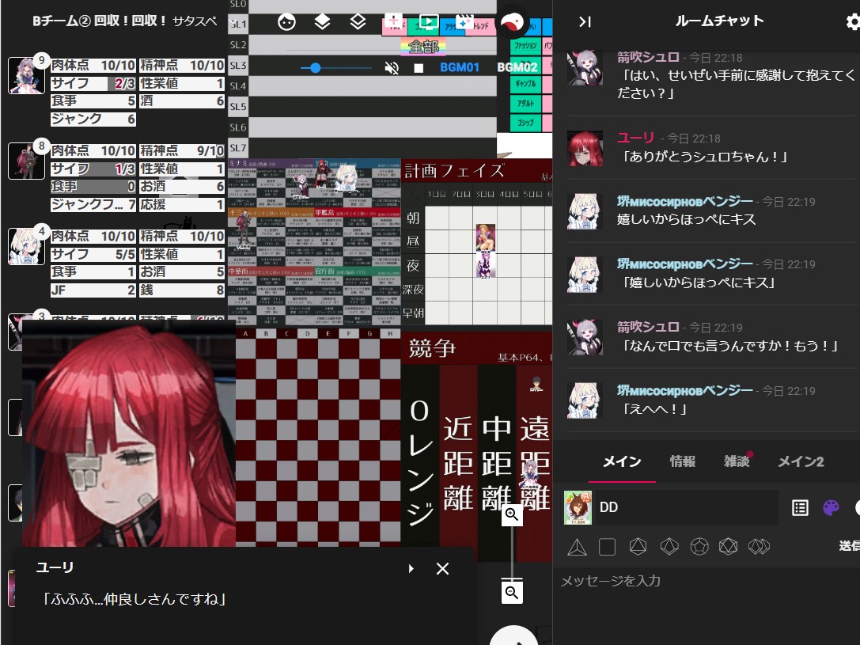Viewport: 860px width, 645px height.
Task: Roll the D10 die icon
Action: click(x=669, y=547)
